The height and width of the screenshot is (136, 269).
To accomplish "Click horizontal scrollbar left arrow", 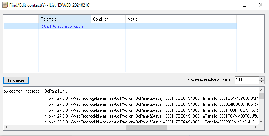I will (x=7, y=127).
